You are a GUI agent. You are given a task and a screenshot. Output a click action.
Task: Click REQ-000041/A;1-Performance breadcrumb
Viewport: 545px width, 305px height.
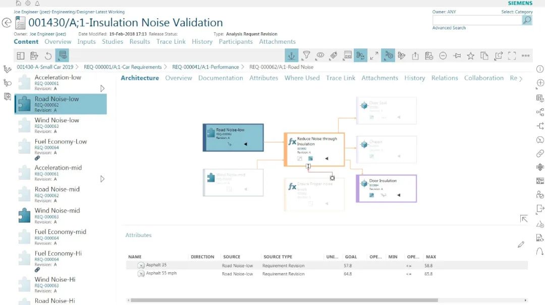(x=205, y=67)
